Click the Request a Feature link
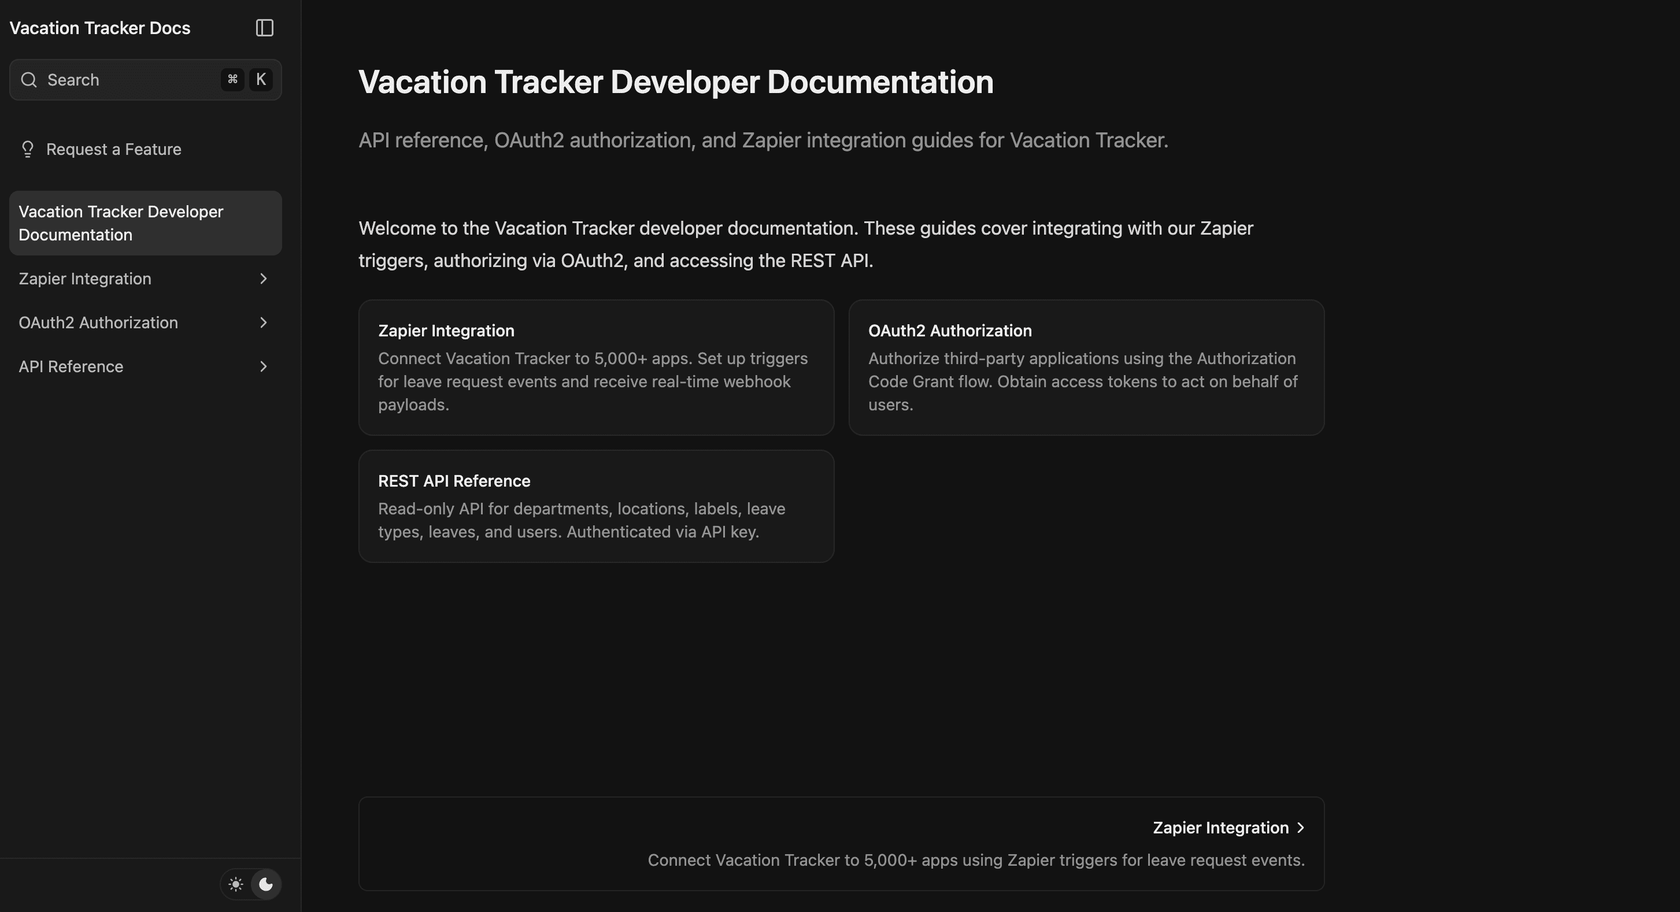The image size is (1680, 912). (113, 149)
